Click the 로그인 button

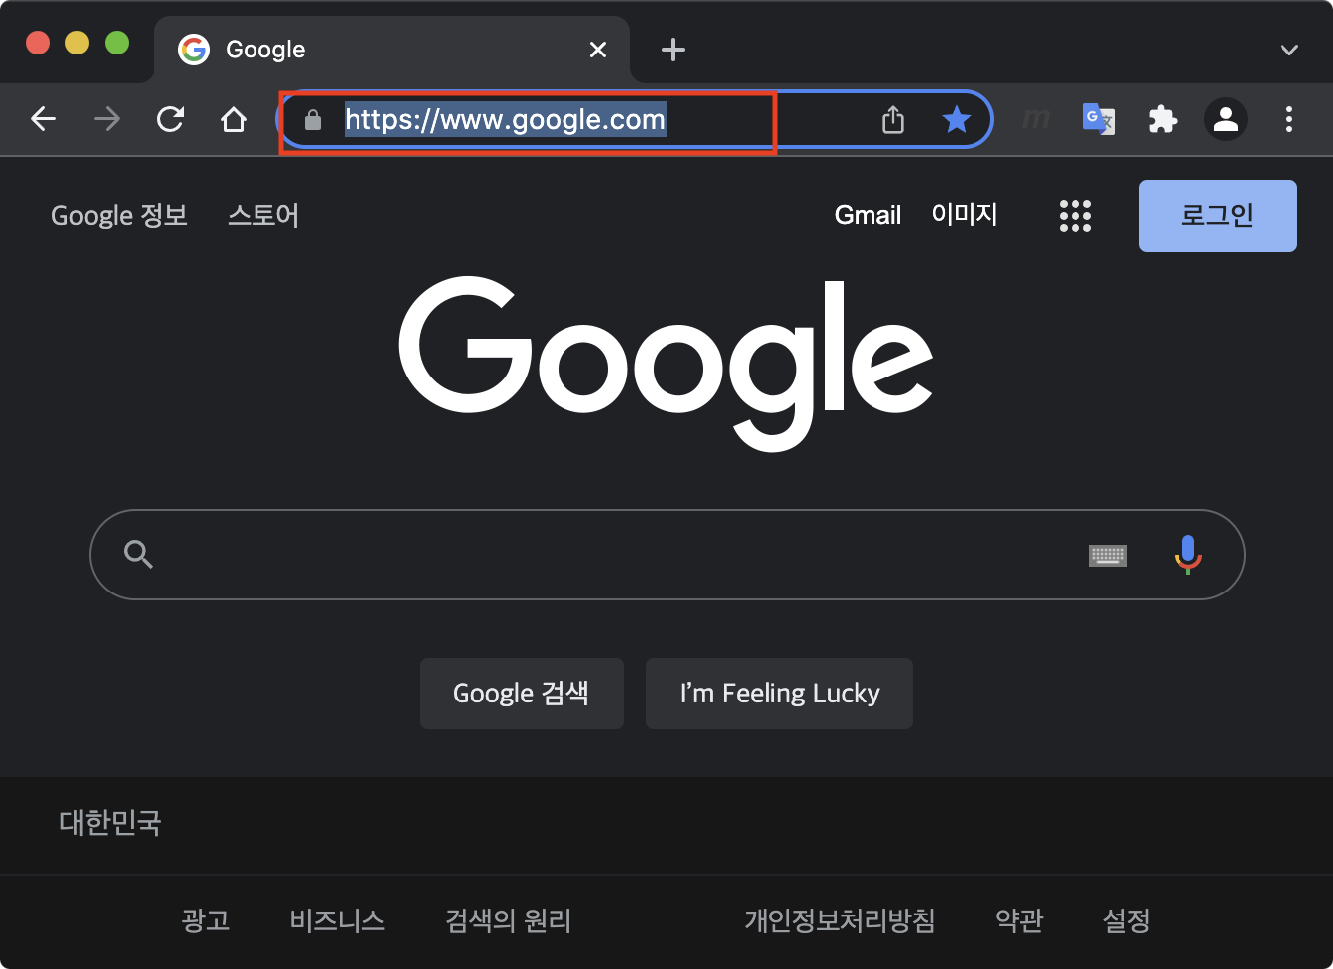1218,216
